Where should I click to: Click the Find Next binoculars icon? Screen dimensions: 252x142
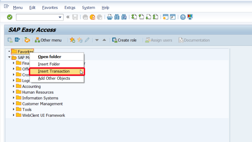[124, 17]
